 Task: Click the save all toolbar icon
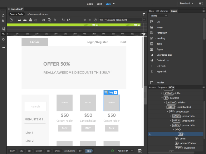[30, 20]
